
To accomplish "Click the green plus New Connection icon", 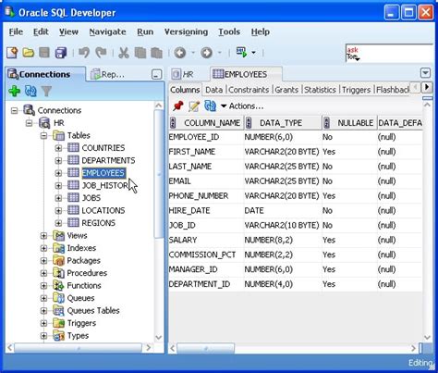I will [15, 91].
